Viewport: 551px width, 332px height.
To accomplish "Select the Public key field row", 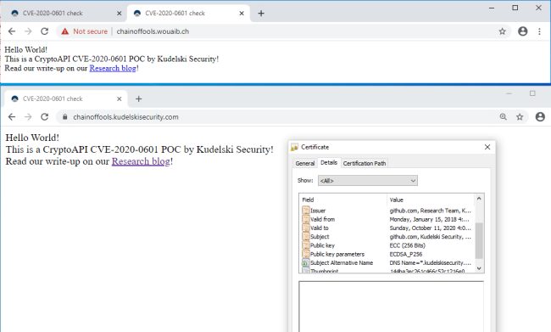I will click(x=387, y=245).
